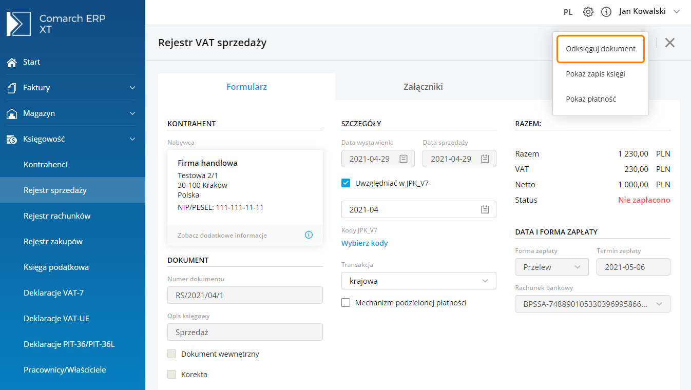Choose Pokaż zapis księgi menu entry
This screenshot has height=390, width=691.
click(x=595, y=74)
